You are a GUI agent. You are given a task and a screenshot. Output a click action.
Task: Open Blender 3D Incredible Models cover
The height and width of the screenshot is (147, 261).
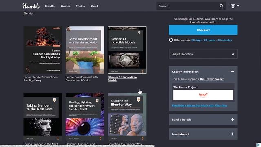pos(127,50)
